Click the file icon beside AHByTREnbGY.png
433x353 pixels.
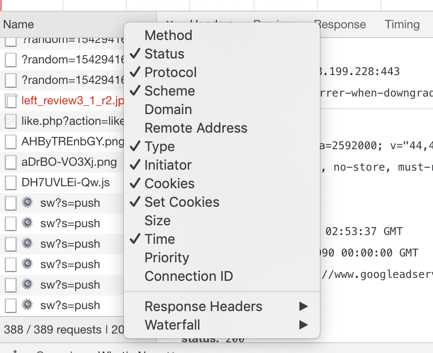[11, 142]
